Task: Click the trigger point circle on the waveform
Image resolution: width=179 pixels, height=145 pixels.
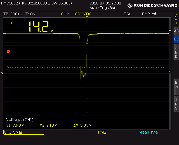Action: (x=87, y=42)
